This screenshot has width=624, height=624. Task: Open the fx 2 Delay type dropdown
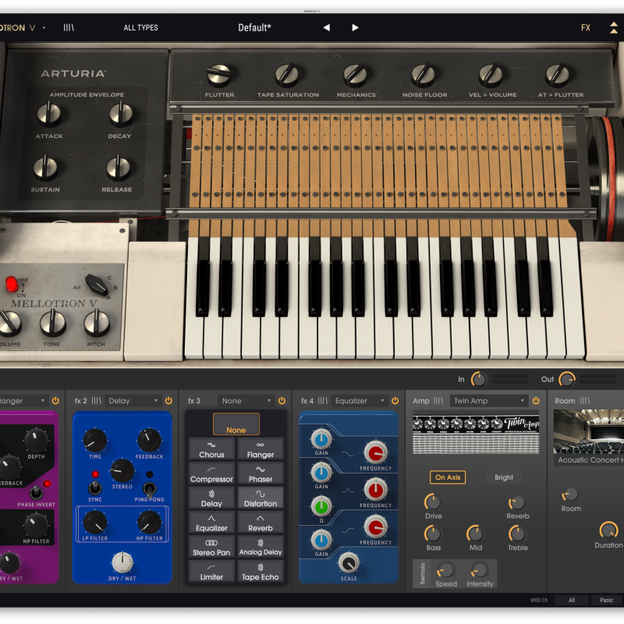tap(133, 401)
